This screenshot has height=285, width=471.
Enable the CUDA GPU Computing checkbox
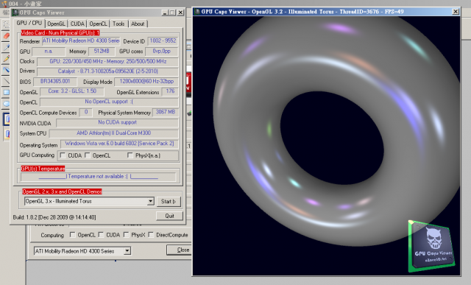click(x=63, y=155)
